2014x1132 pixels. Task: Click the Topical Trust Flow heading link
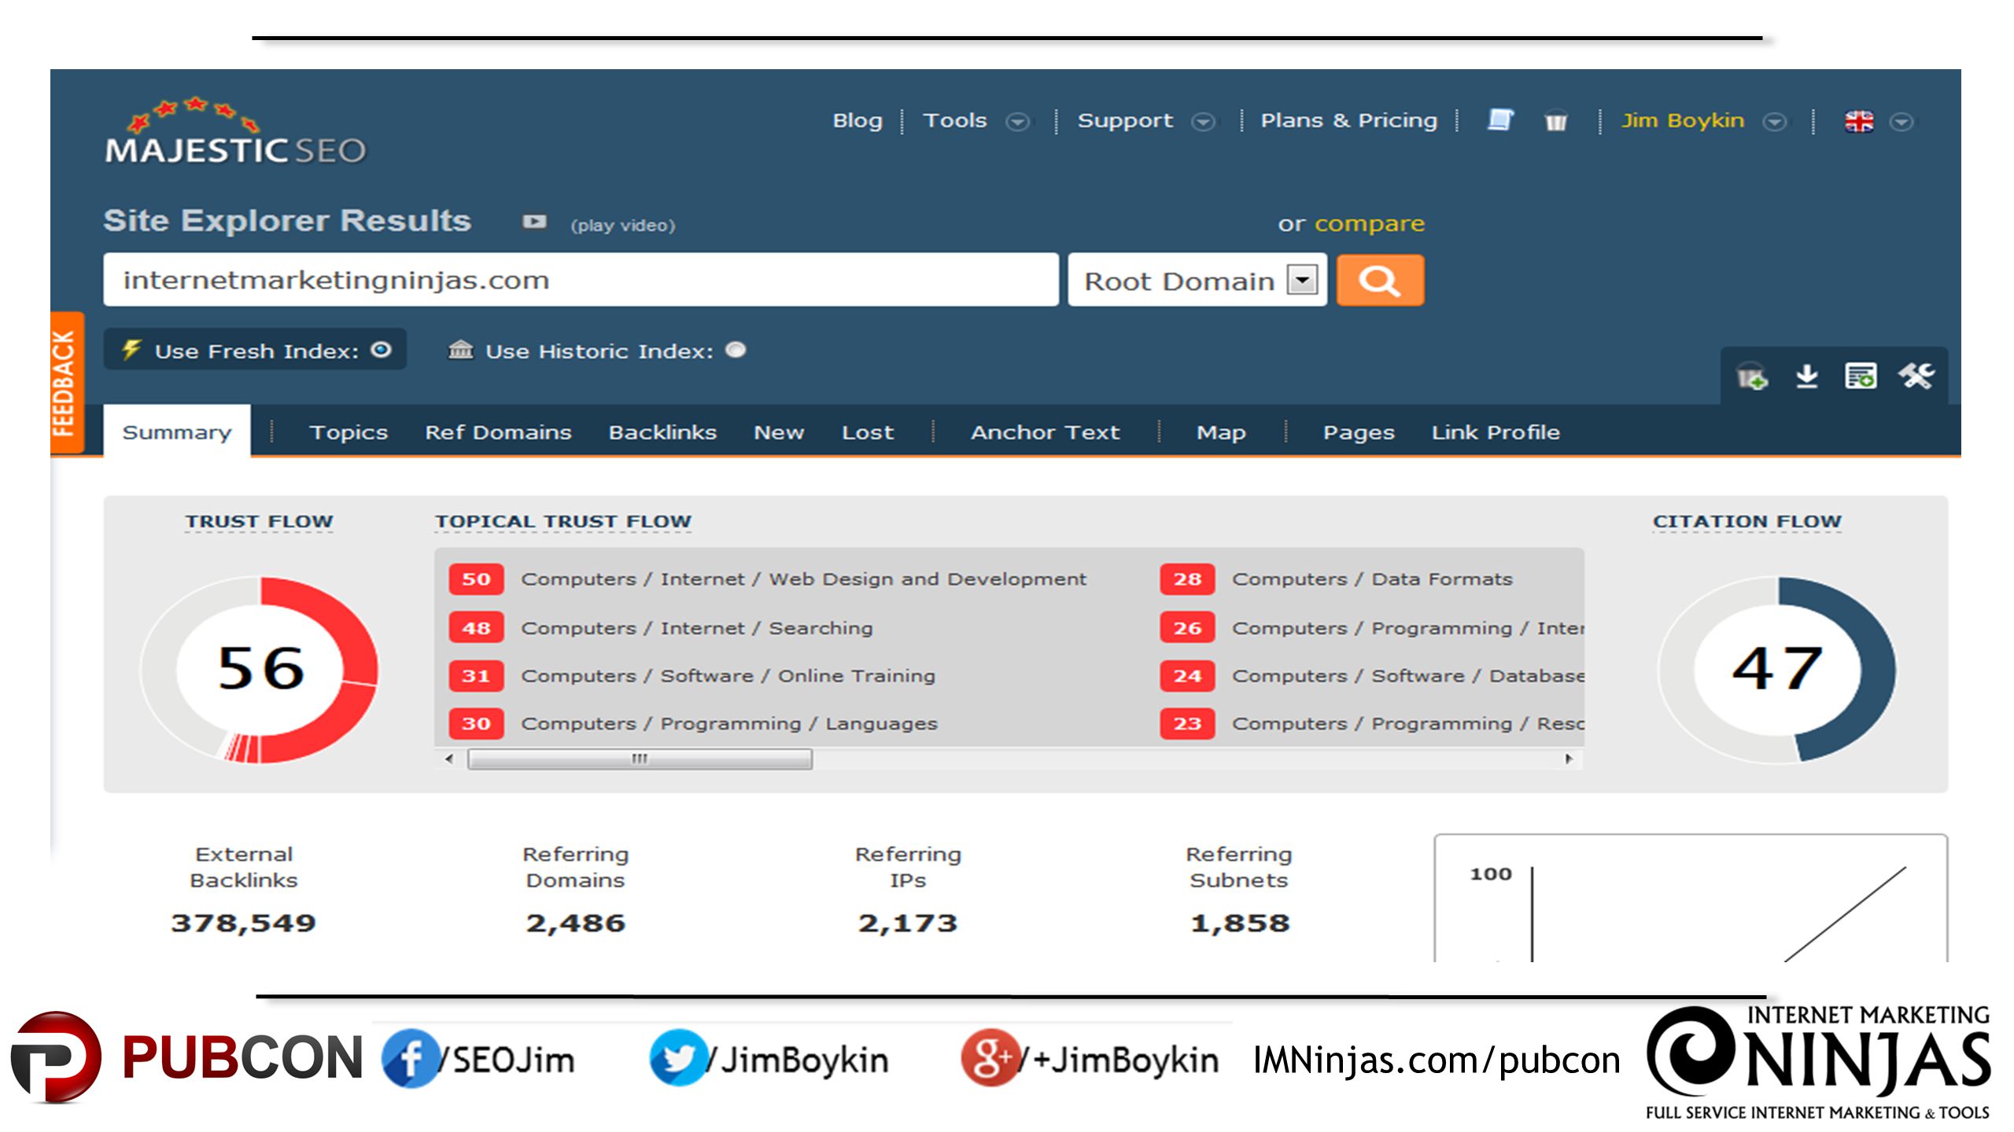pos(563,521)
